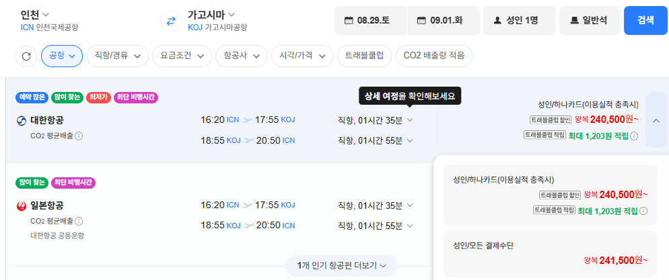Image resolution: width=669 pixels, height=280 pixels.
Task: Open the 공항 filter dropdown
Action: pos(62,56)
